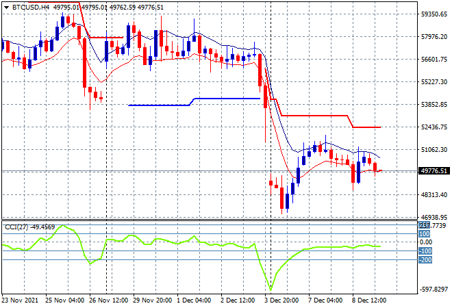This screenshot has height=308, width=452.
Task: Click time axis label 8 Dec 12:00
Action: 369,300
